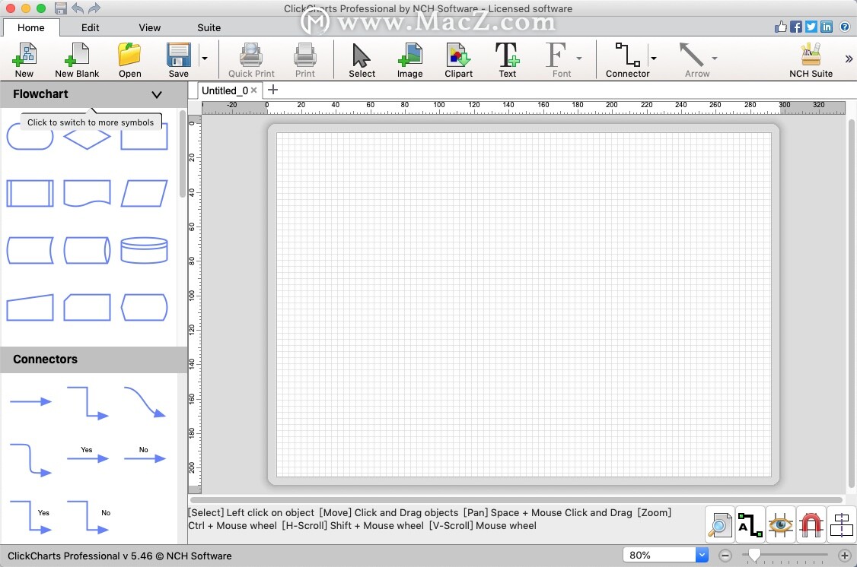Pick the manual input slanted-top shape
The height and width of the screenshot is (567, 857).
point(30,307)
